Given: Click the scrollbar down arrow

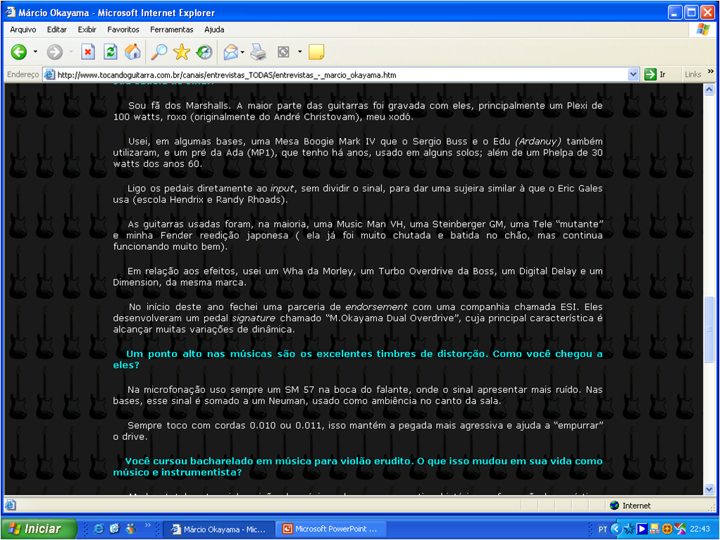Looking at the screenshot, I should point(709,489).
